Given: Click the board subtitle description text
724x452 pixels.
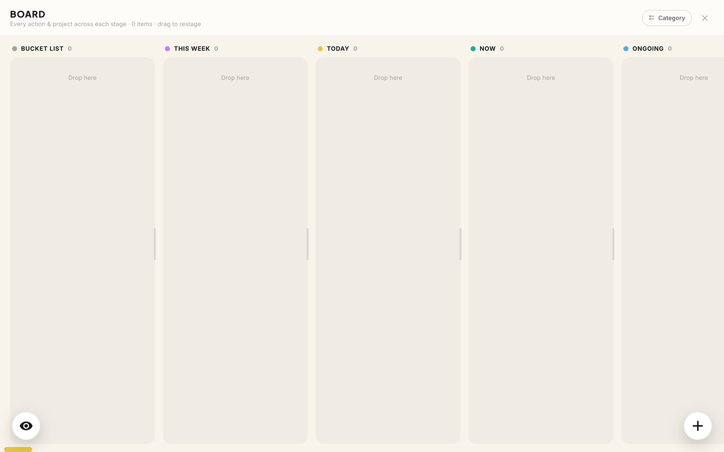Looking at the screenshot, I should [x=105, y=24].
